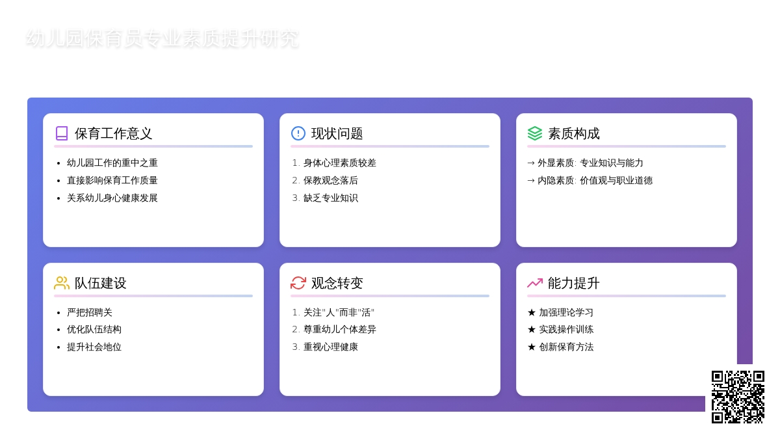Select the heading 素质构成

point(574,133)
